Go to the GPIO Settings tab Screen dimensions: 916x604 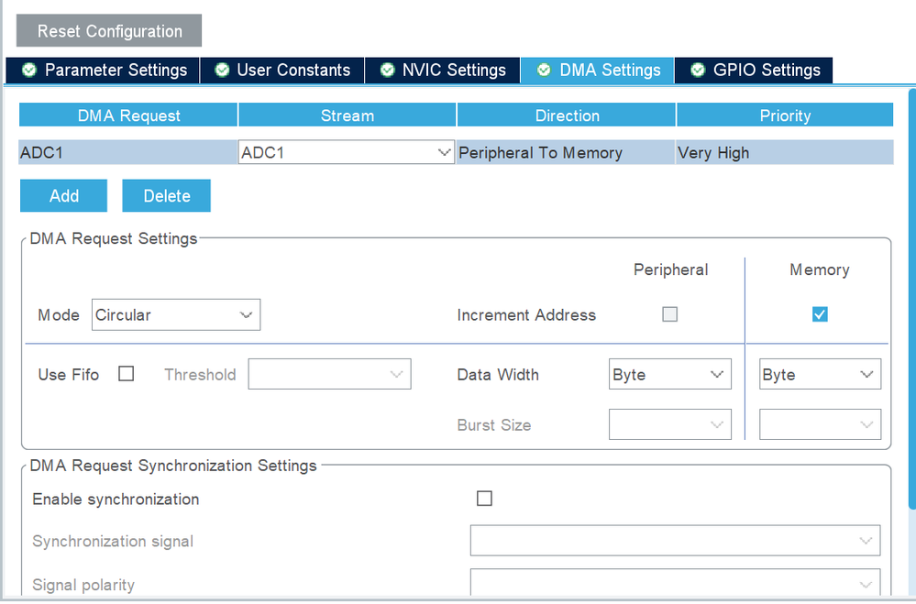tap(754, 70)
